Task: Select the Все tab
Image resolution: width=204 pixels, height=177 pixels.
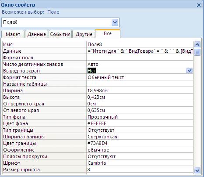Action: [x=108, y=34]
